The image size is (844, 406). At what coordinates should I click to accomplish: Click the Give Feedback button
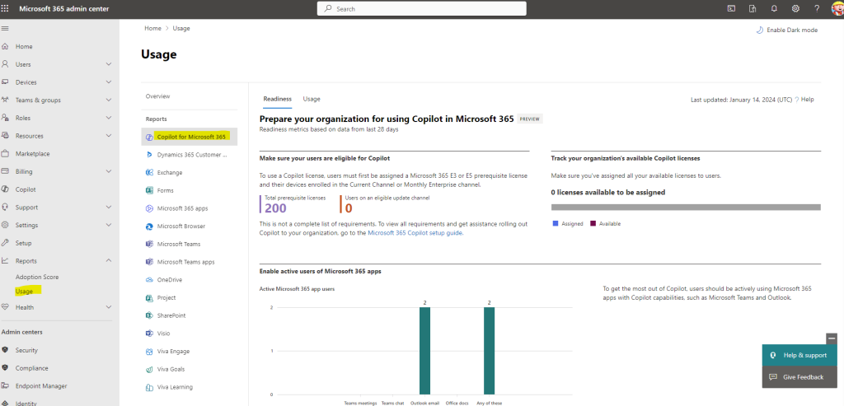click(x=799, y=377)
